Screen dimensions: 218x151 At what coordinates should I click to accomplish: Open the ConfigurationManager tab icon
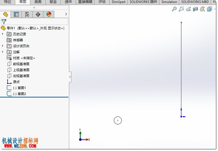(x=27, y=14)
